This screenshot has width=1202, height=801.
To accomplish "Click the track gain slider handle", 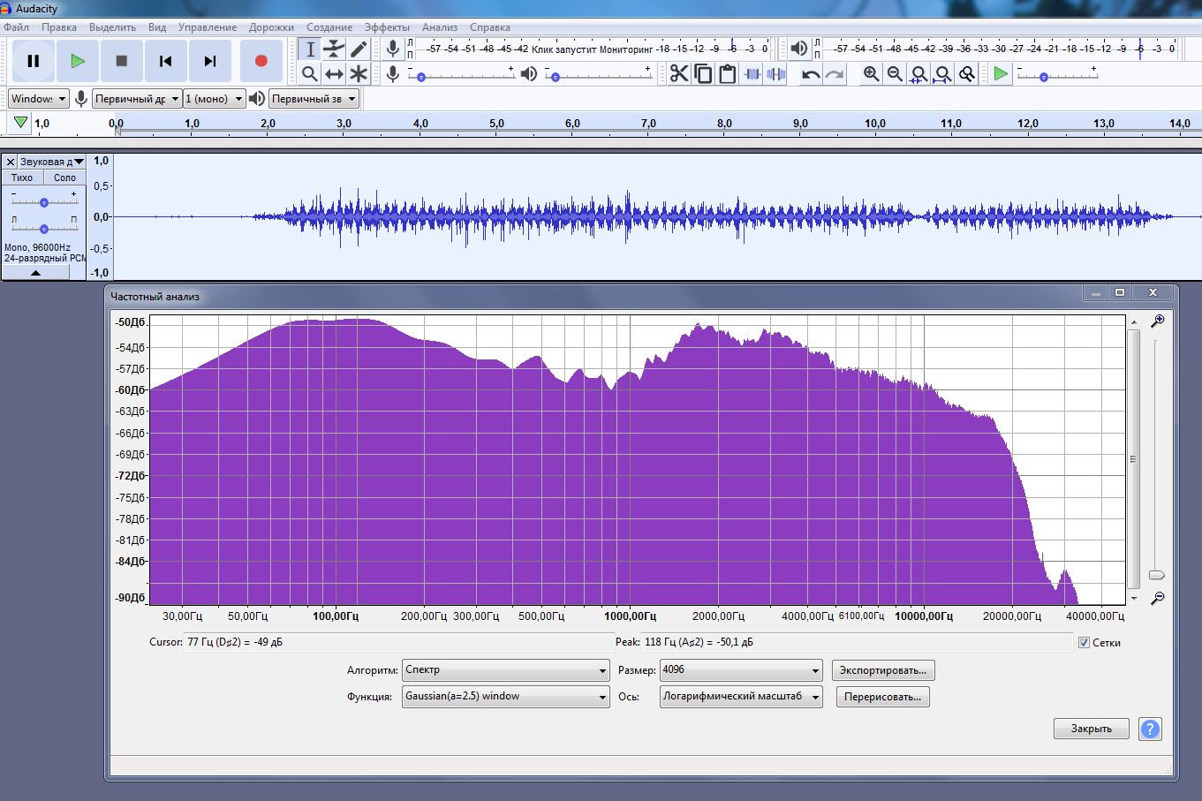I will (x=43, y=202).
